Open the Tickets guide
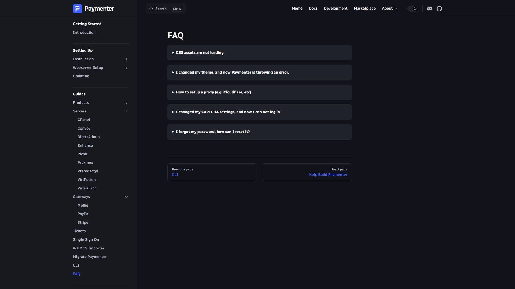Image resolution: width=515 pixels, height=289 pixels. 79,231
